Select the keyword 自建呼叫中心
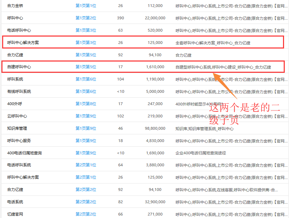This screenshot has width=289, height=218. coord(19,67)
